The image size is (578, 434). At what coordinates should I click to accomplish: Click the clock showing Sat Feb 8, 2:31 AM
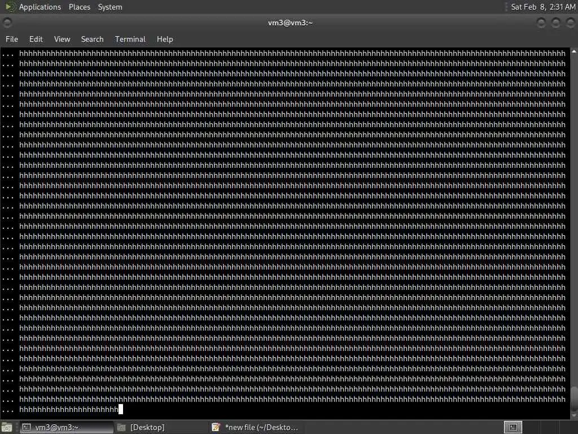pos(543,7)
